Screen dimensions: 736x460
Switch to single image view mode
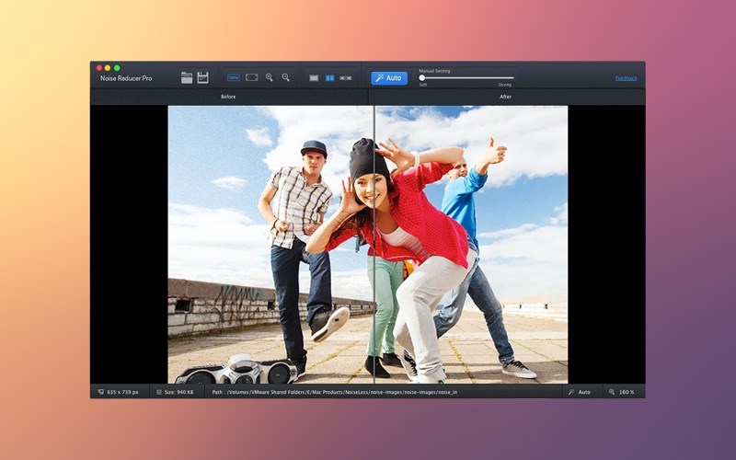(314, 78)
